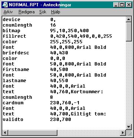Click the horizontal scrollbar left arrow
This screenshot has width=134, height=138.
click(x=5, y=133)
